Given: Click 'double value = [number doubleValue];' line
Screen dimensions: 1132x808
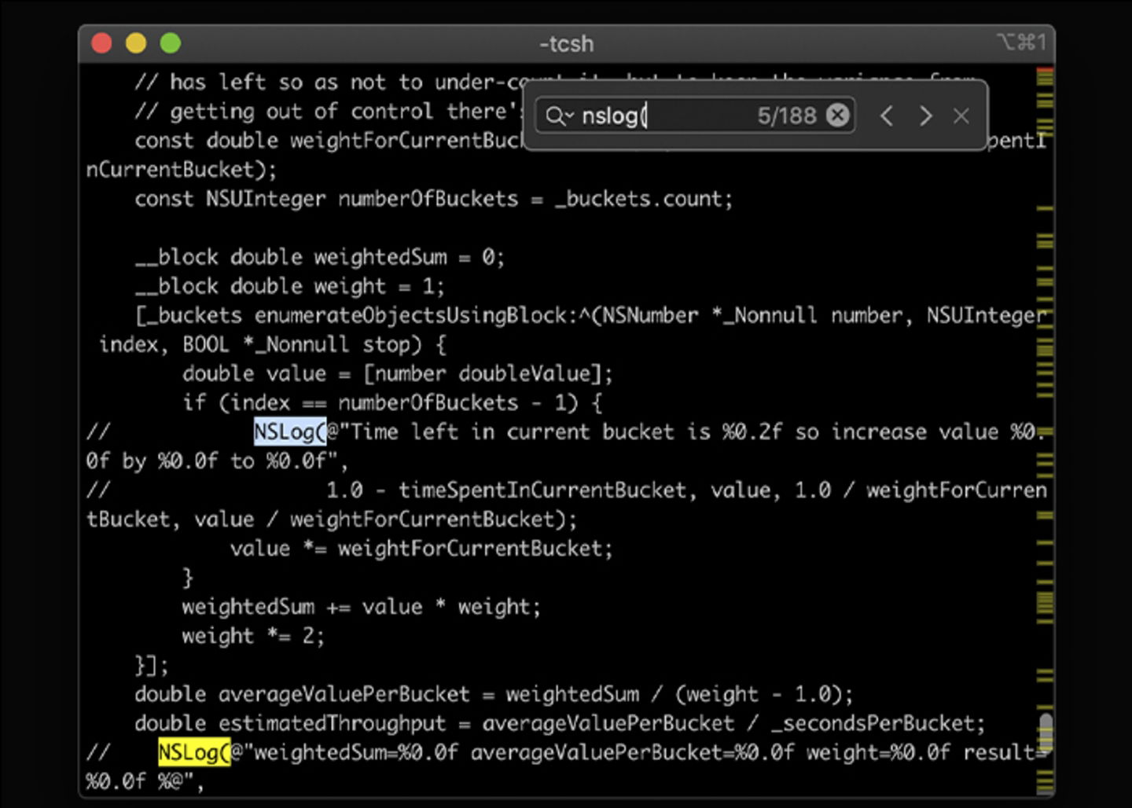Looking at the screenshot, I should (398, 373).
